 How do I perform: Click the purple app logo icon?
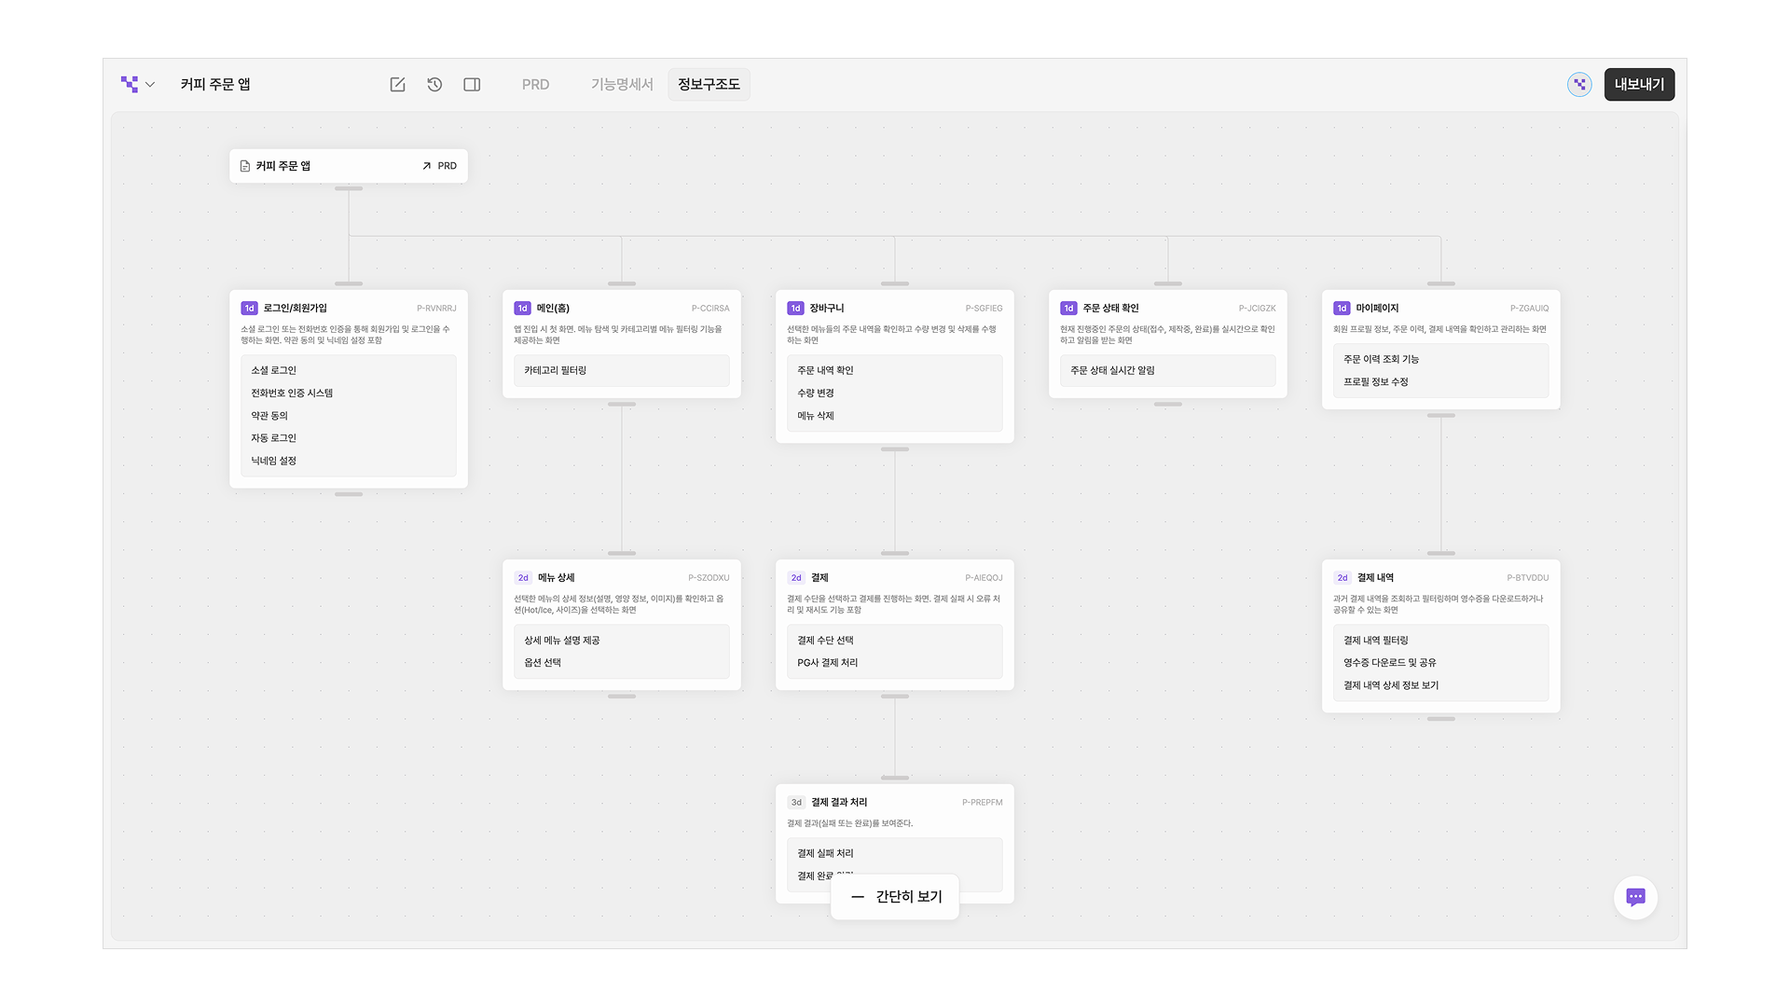pyautogui.click(x=130, y=84)
